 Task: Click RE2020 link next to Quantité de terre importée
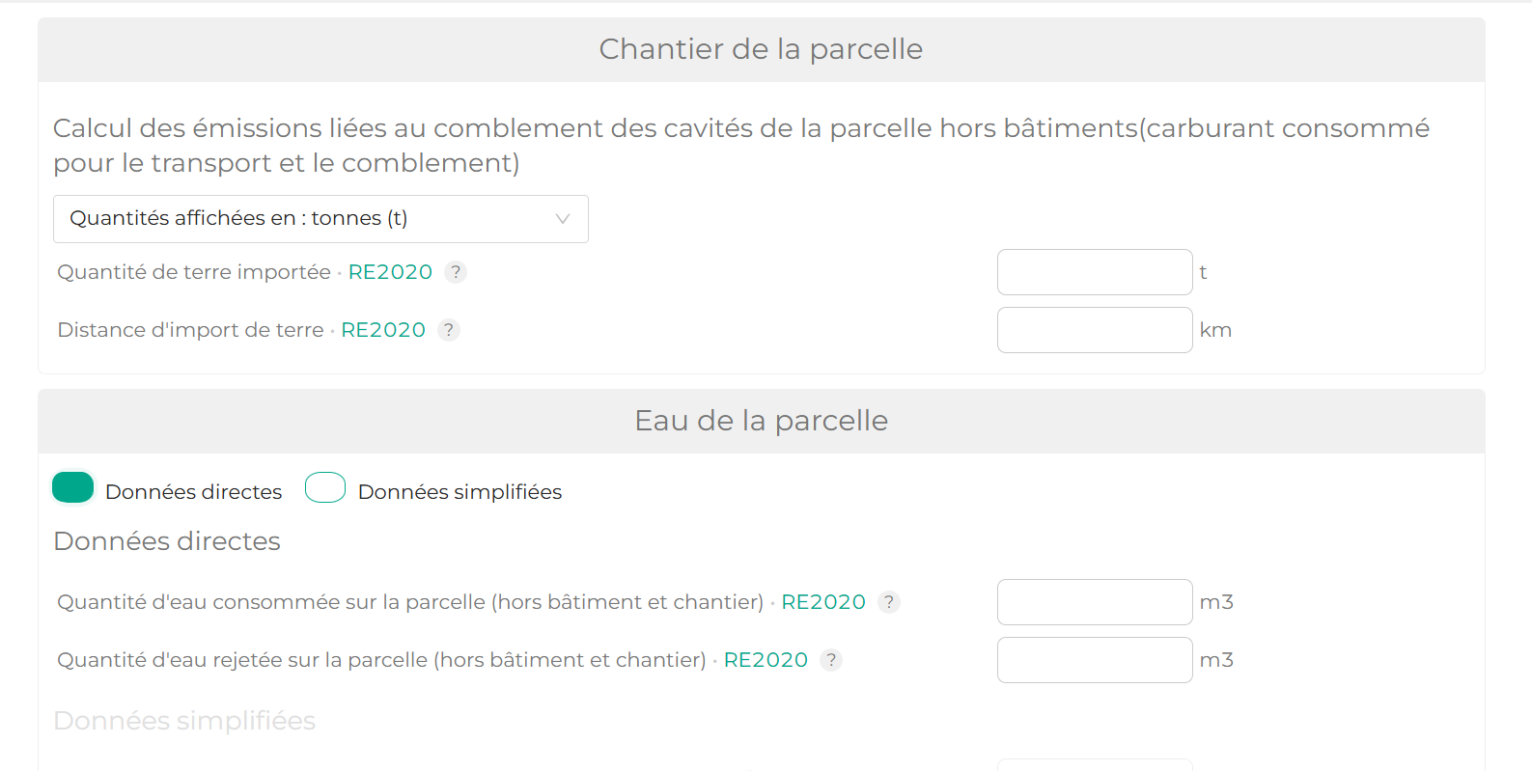tap(390, 272)
